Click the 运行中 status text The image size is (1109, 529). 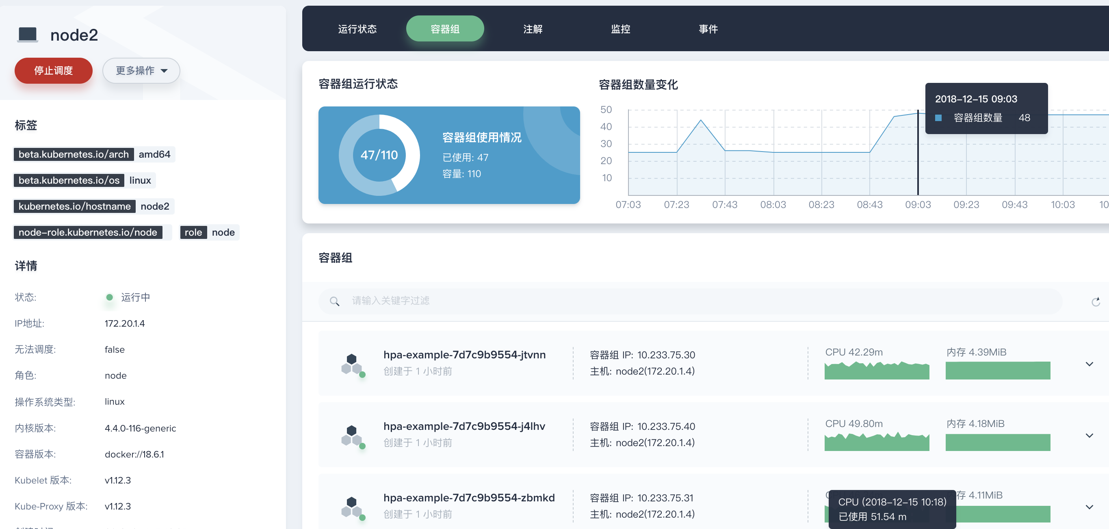click(136, 297)
